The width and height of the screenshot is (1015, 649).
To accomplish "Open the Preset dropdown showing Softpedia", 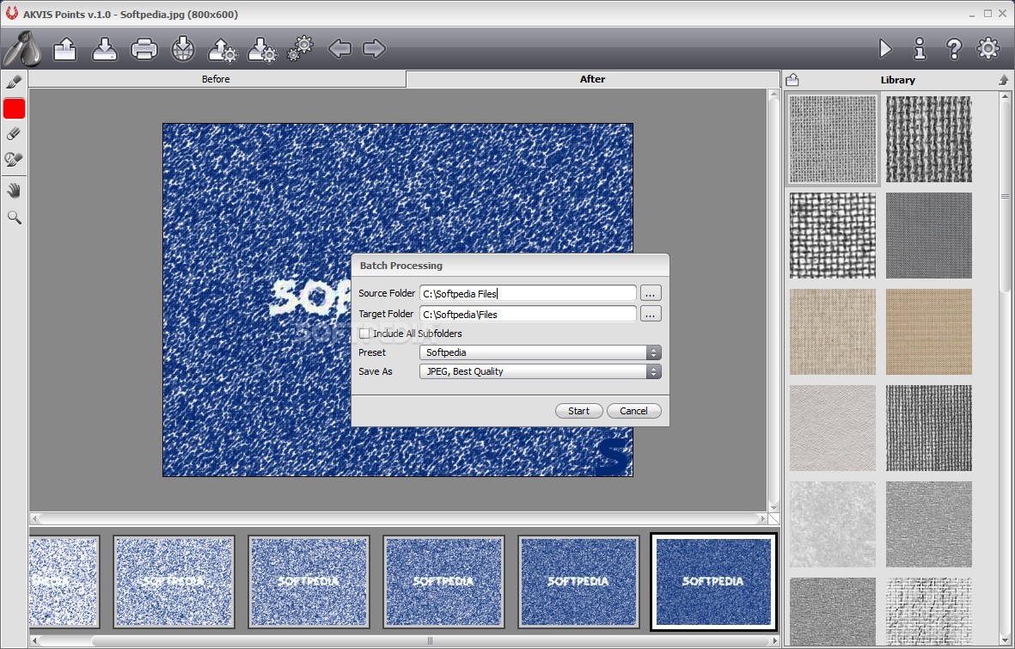I will point(540,352).
